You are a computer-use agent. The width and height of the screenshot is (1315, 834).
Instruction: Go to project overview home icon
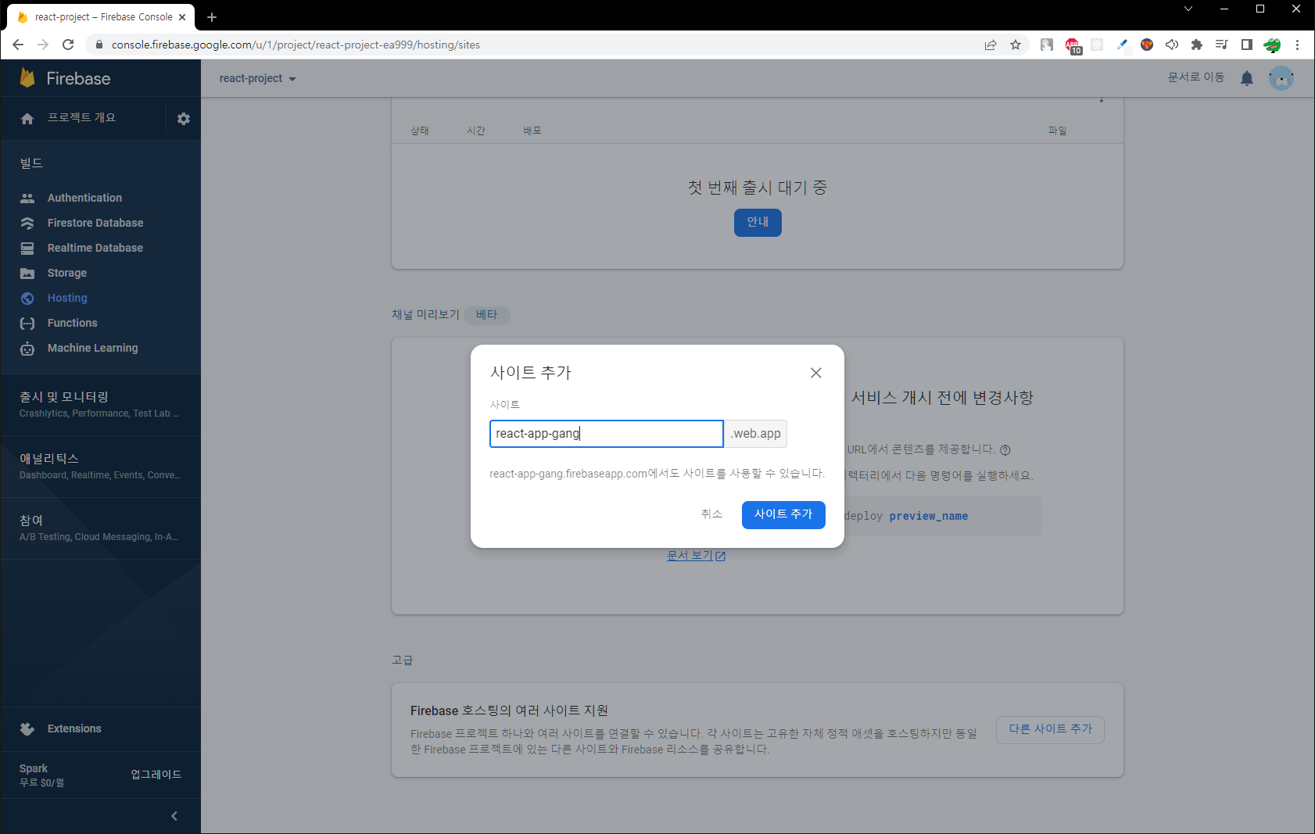click(x=27, y=119)
